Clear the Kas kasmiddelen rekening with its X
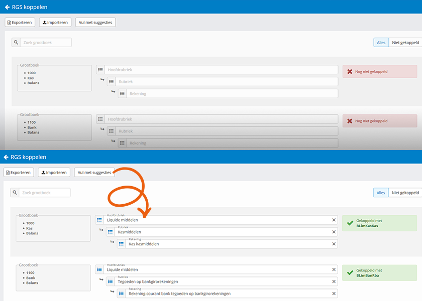The height and width of the screenshot is (301, 422). [x=334, y=244]
